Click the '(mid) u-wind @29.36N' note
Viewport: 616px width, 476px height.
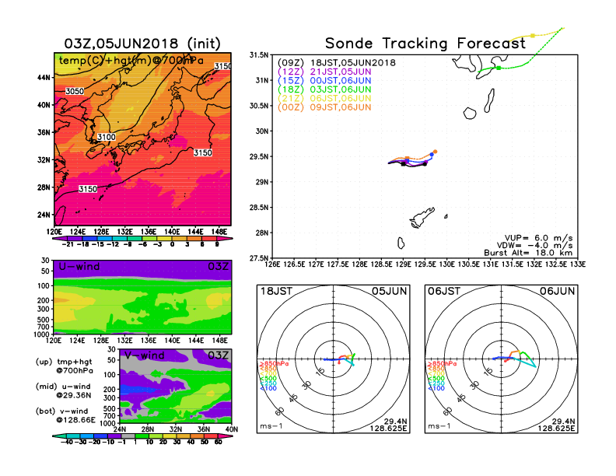[x=63, y=390]
